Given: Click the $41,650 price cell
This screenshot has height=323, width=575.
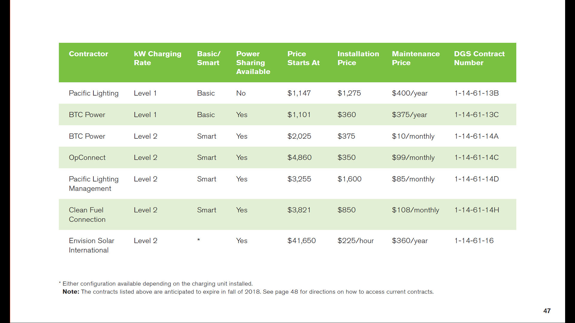Looking at the screenshot, I should pyautogui.click(x=302, y=241).
